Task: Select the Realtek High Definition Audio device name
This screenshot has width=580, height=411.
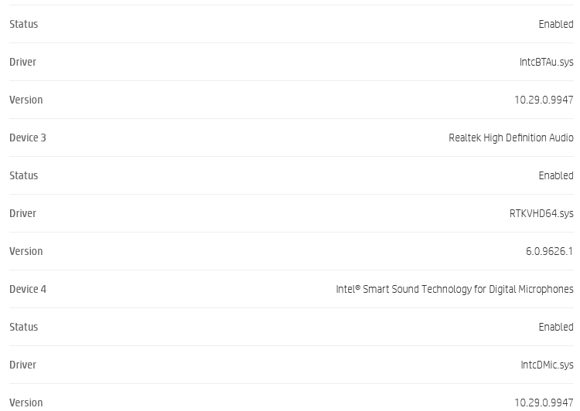Action: tap(510, 138)
